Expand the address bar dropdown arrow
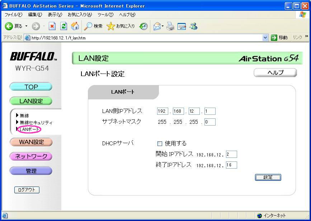This screenshot has width=311, height=221. 265,38
